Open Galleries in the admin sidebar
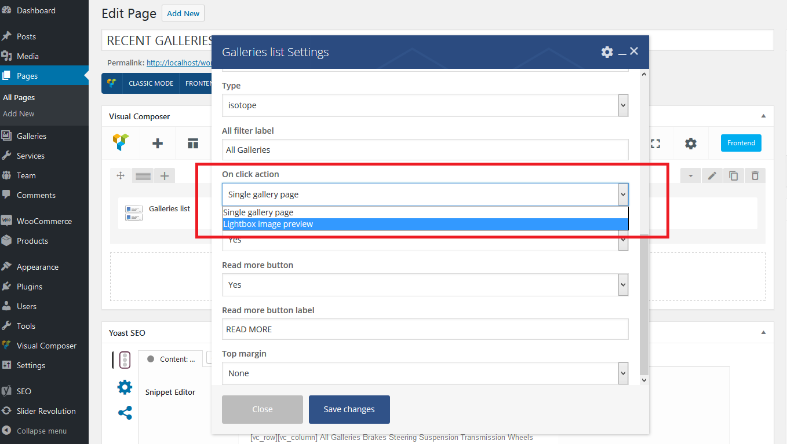Image resolution: width=787 pixels, height=444 pixels. pyautogui.click(x=31, y=136)
